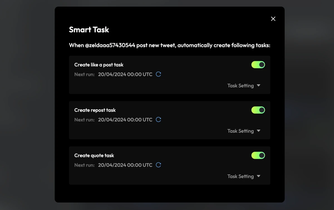This screenshot has height=210, width=334.
Task: Expand Task Setting for like a post task
Action: point(244,86)
